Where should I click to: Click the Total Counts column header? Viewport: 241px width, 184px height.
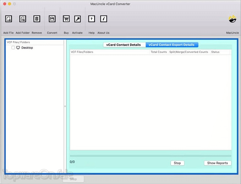coord(159,52)
